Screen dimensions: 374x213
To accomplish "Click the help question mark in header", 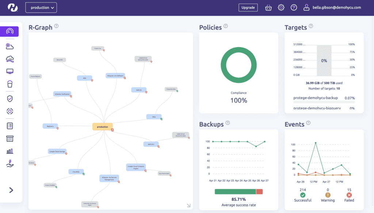I will pos(294,8).
